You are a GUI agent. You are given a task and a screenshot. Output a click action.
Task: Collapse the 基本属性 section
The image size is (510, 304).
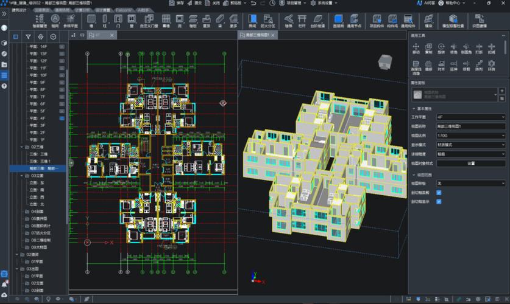tap(414, 108)
